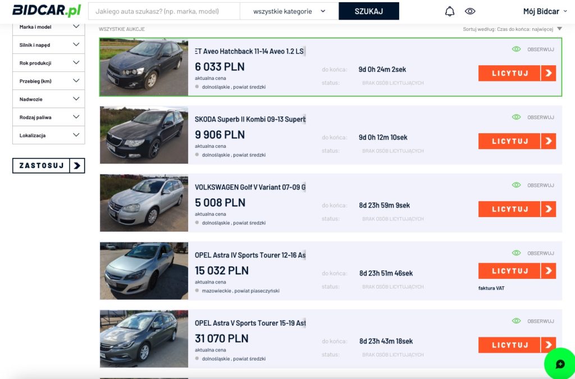This screenshot has height=379, width=575.
Task: Click the BIDCAR.pl logo
Action: tap(47, 10)
